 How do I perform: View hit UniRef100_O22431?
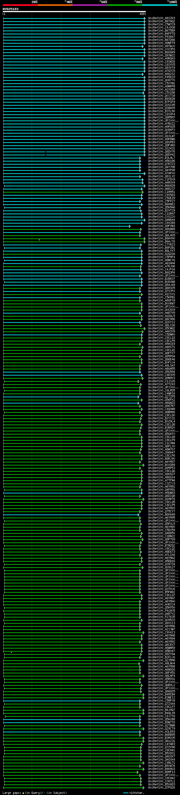(x=161, y=148)
